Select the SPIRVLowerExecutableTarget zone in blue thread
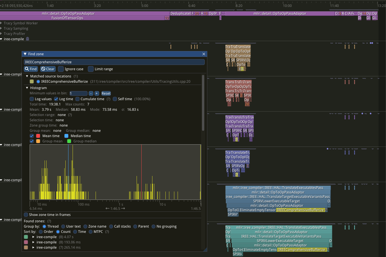The width and height of the screenshot is (386, 257). pos(277,201)
